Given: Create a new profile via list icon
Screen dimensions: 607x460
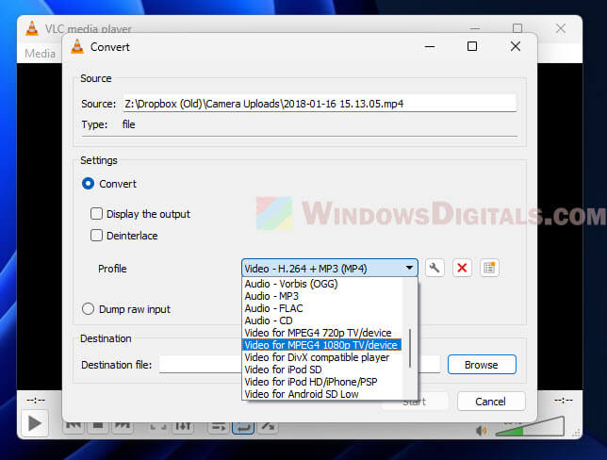Looking at the screenshot, I should pos(489,268).
